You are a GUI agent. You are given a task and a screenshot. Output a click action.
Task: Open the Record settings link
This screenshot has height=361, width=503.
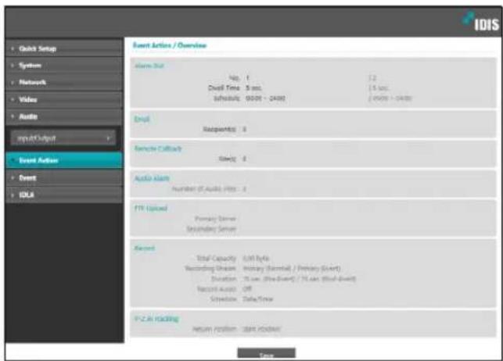click(145, 248)
